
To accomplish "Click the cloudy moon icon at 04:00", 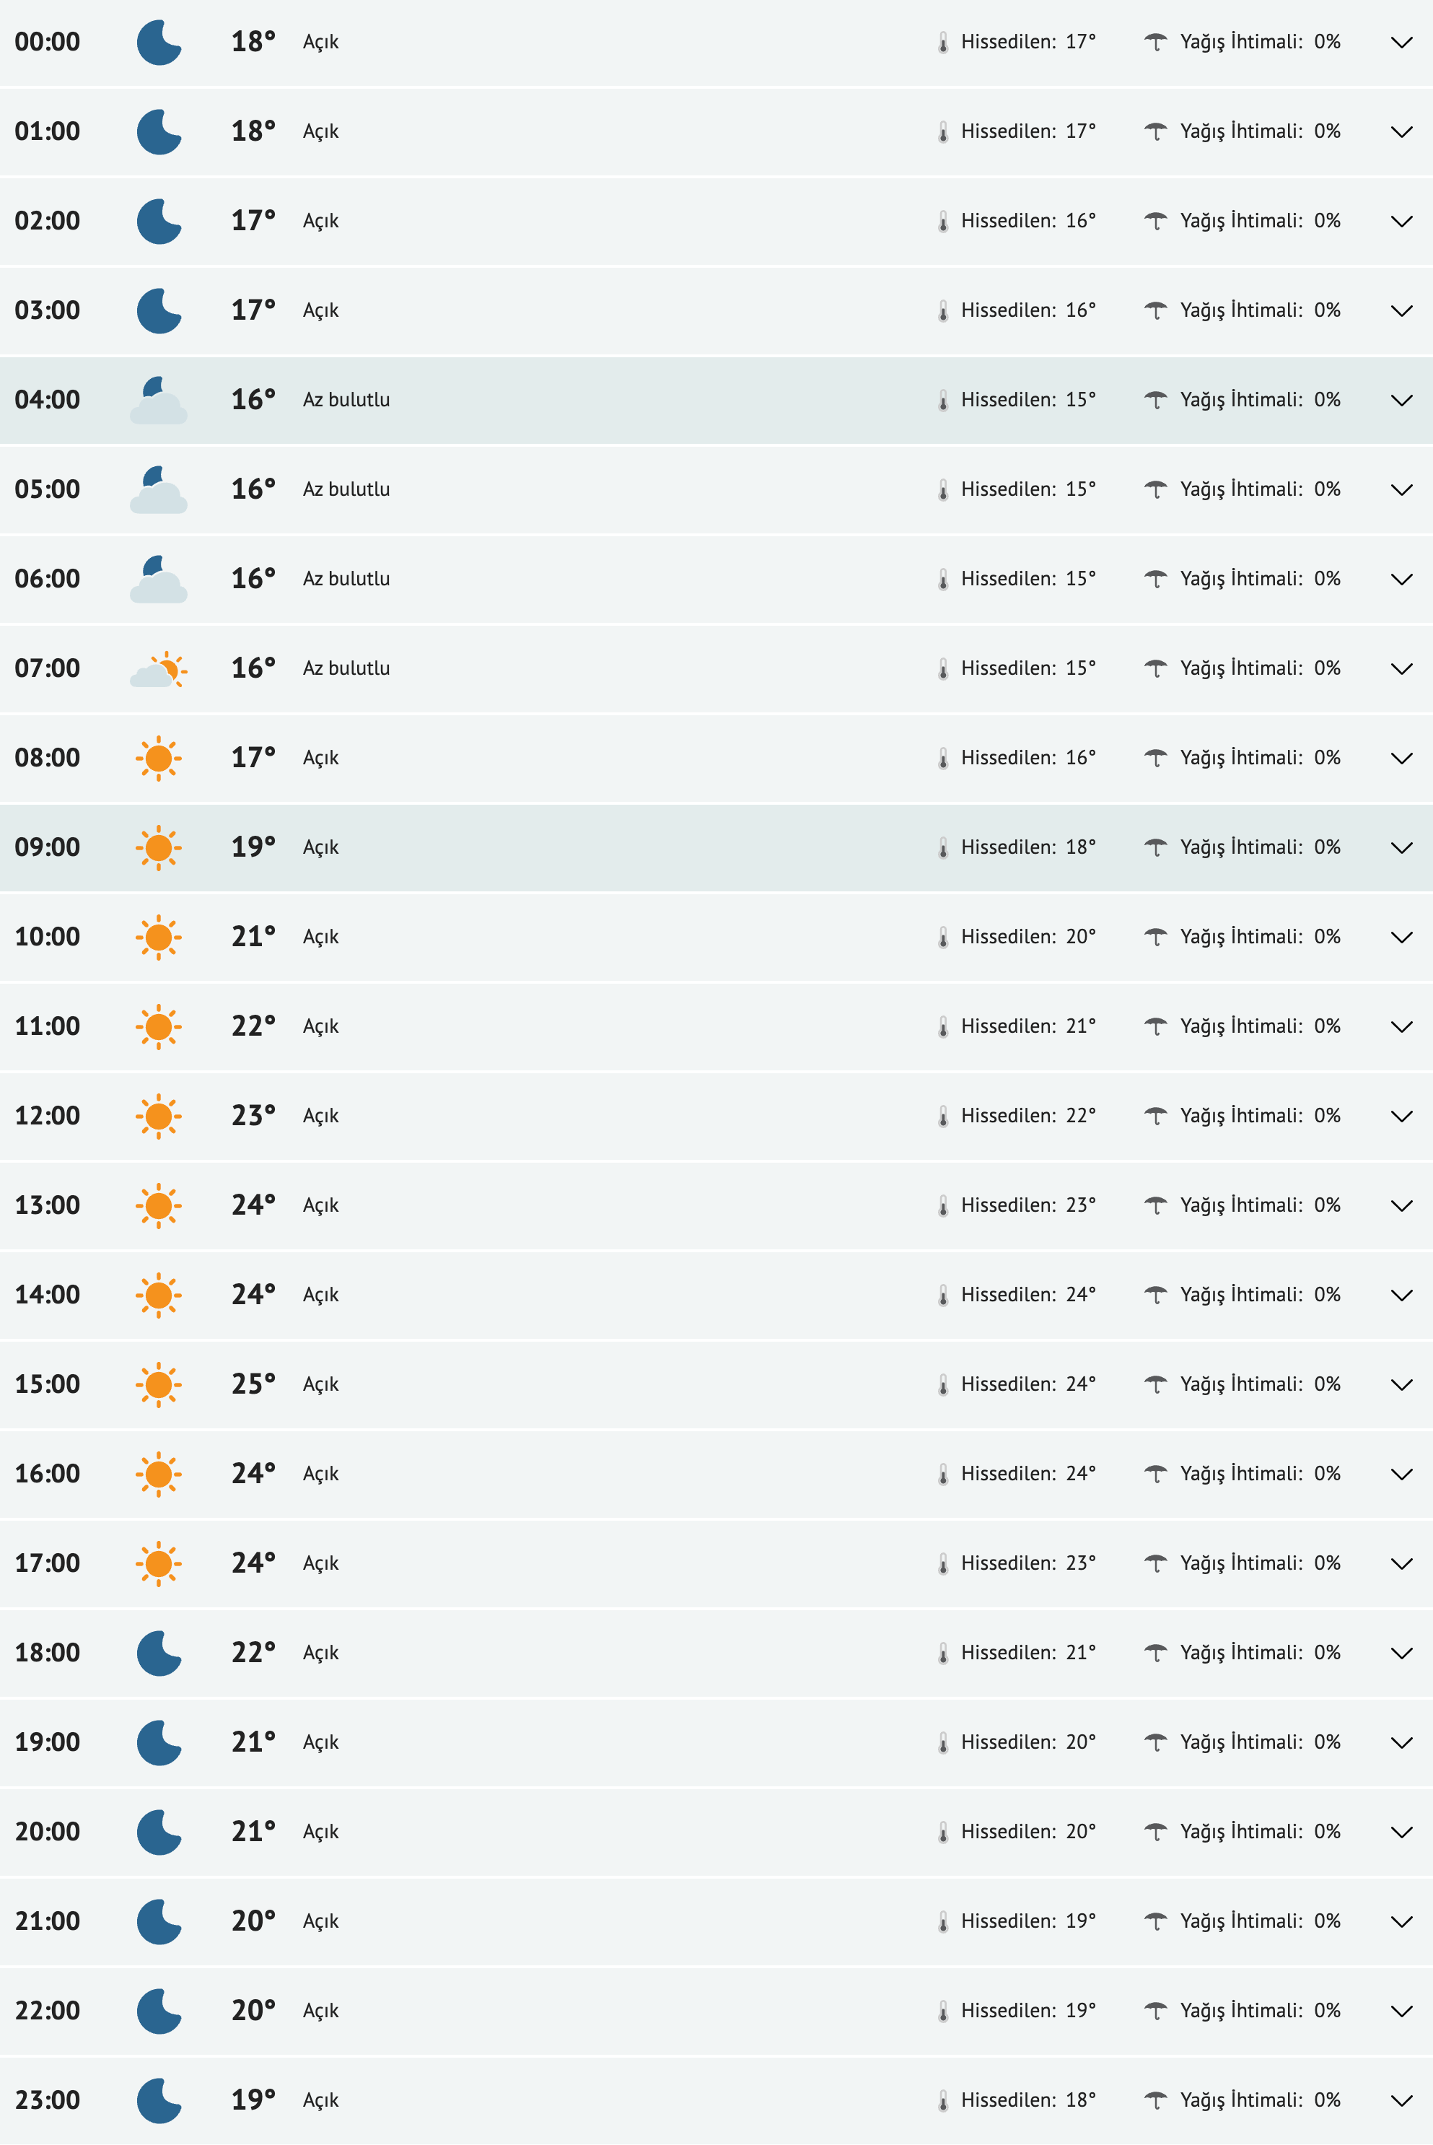I will click(158, 401).
